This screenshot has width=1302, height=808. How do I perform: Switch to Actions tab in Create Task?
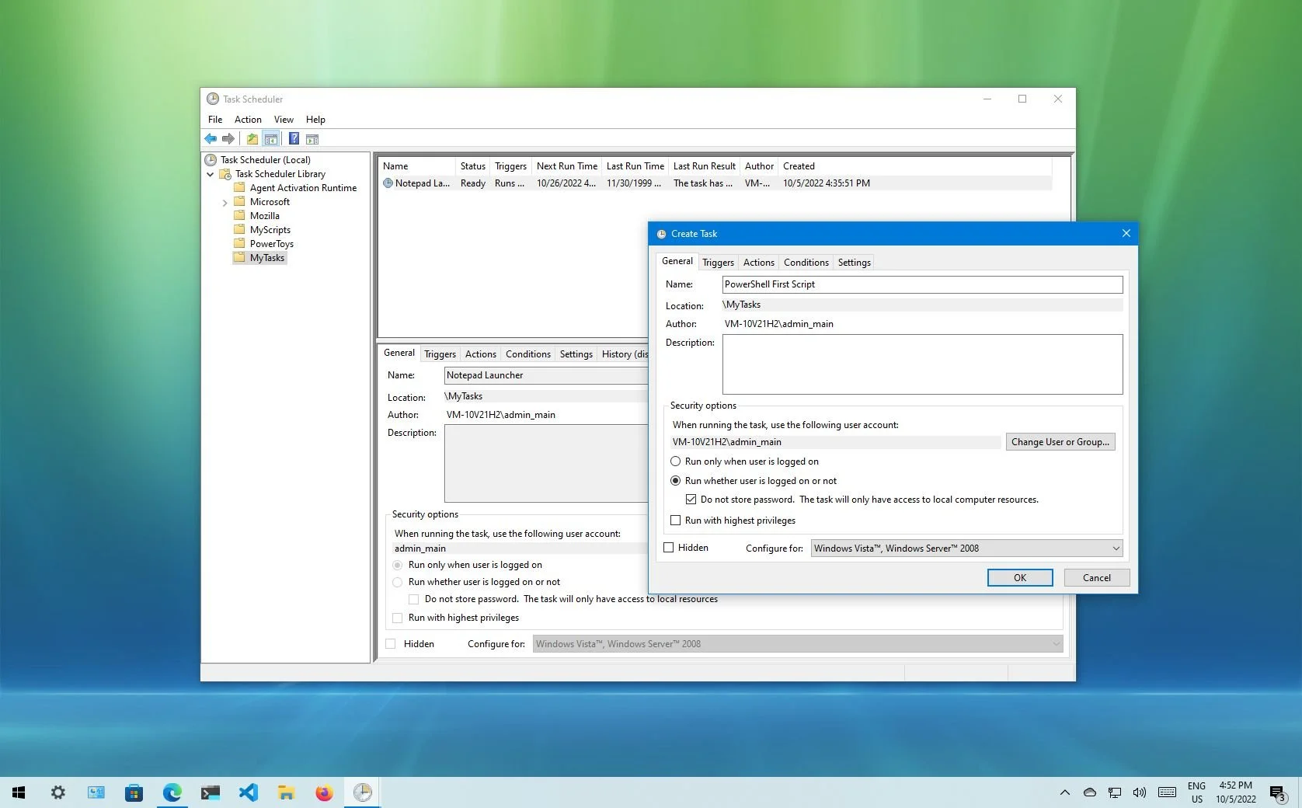(x=759, y=263)
